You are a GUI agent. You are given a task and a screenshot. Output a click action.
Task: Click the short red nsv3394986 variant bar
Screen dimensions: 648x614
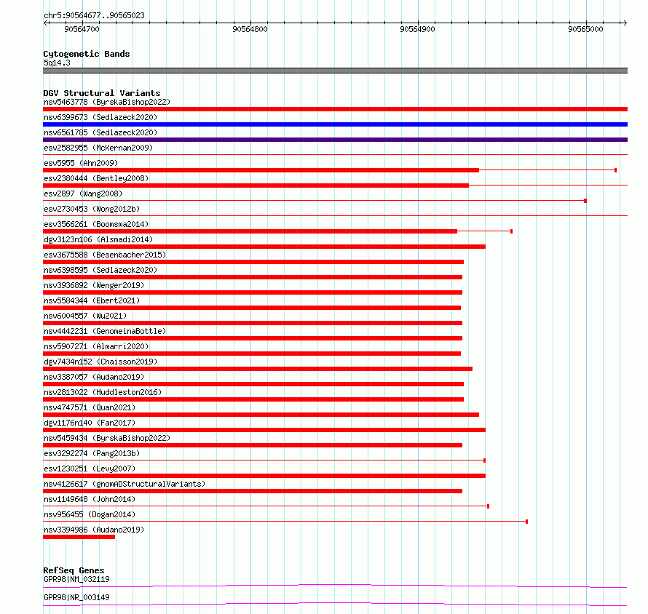click(79, 537)
